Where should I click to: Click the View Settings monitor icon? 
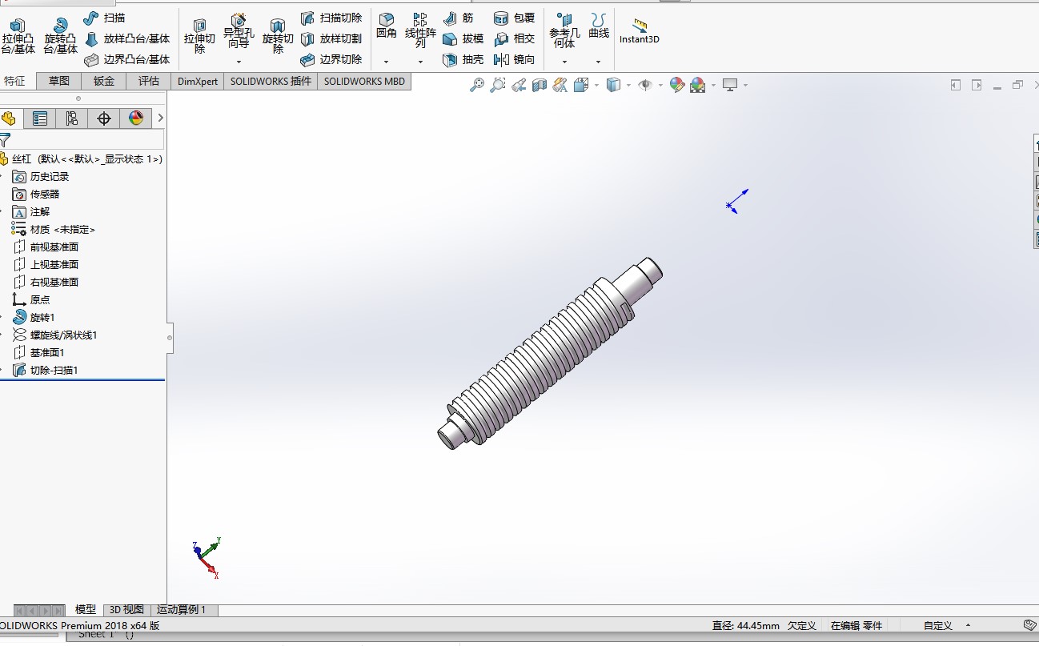pyautogui.click(x=730, y=85)
